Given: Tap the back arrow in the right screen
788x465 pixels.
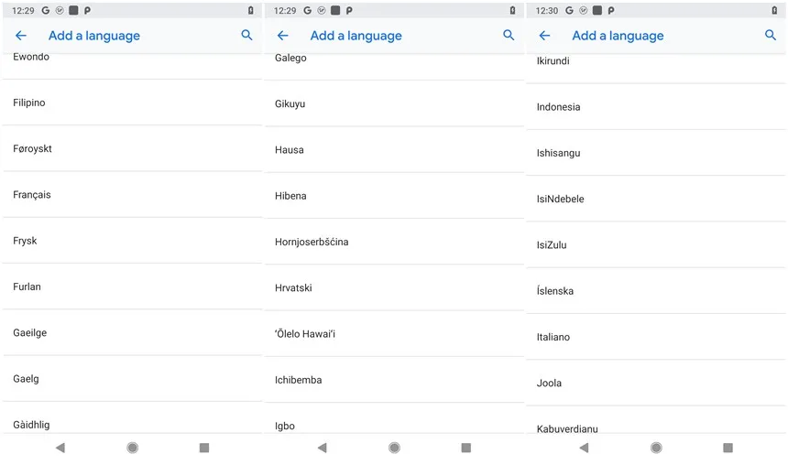Looking at the screenshot, I should [x=545, y=35].
